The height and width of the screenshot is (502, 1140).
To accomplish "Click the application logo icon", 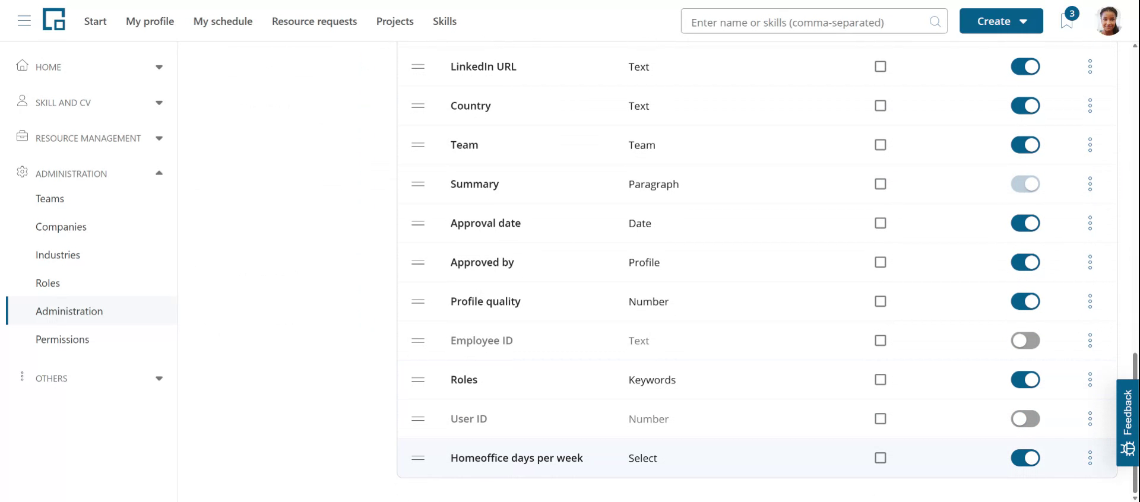I will click(53, 20).
